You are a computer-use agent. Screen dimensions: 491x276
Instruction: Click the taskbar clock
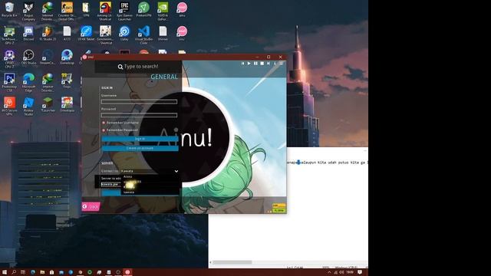point(350,272)
